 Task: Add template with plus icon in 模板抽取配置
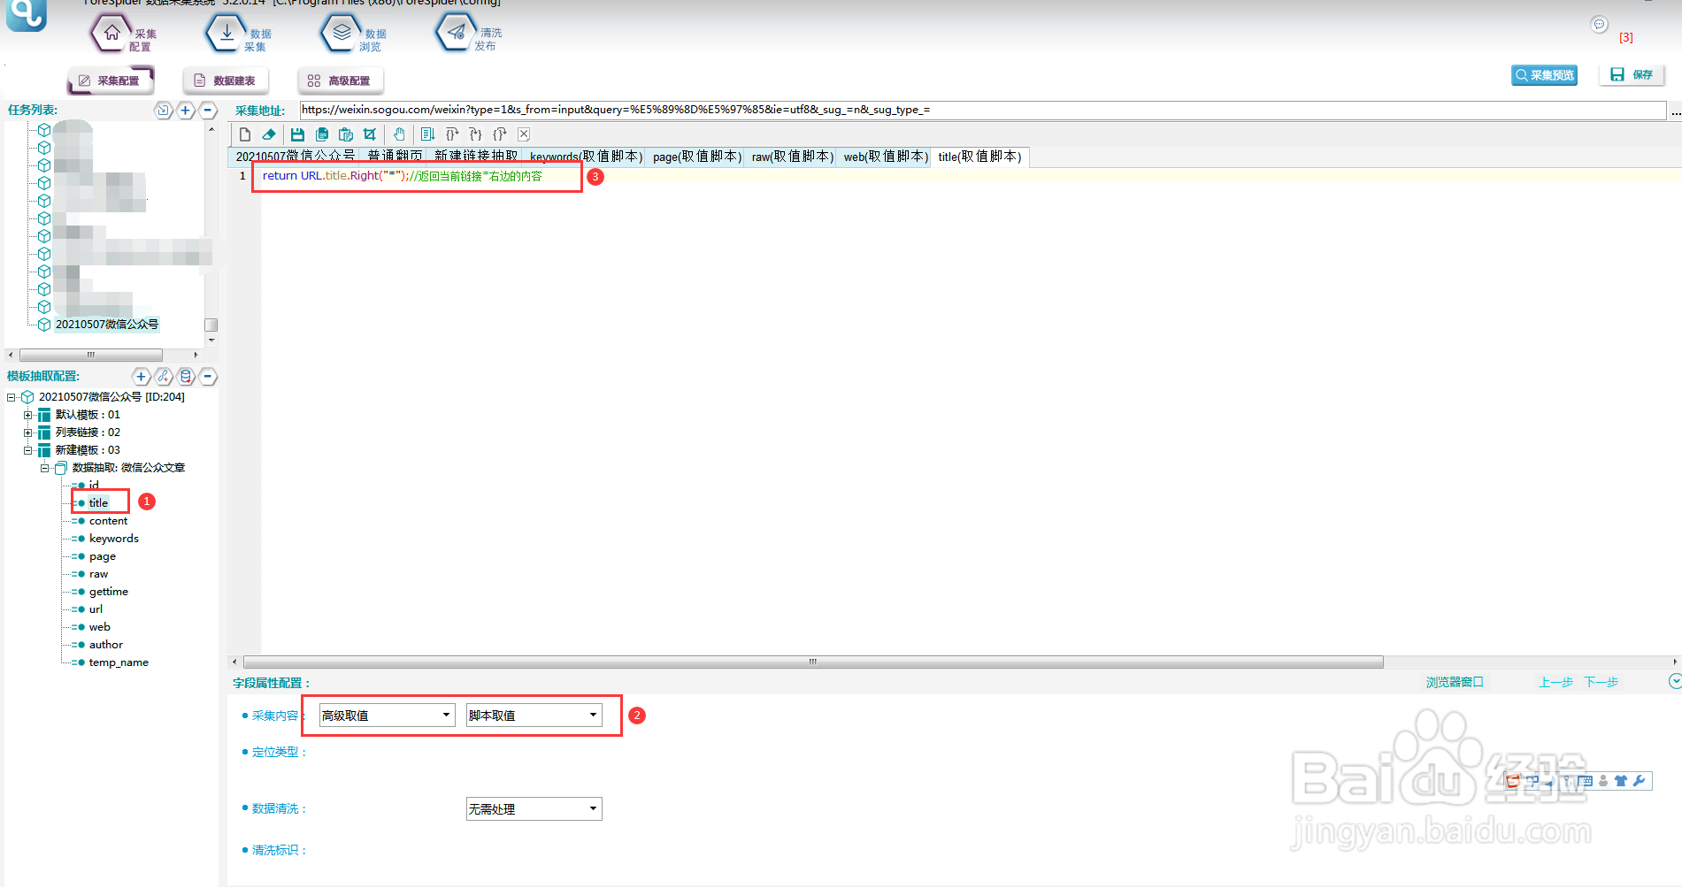coord(141,377)
